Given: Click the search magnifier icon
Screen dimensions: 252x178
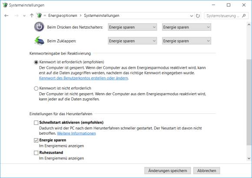Looking at the screenshot, I should [x=244, y=16].
